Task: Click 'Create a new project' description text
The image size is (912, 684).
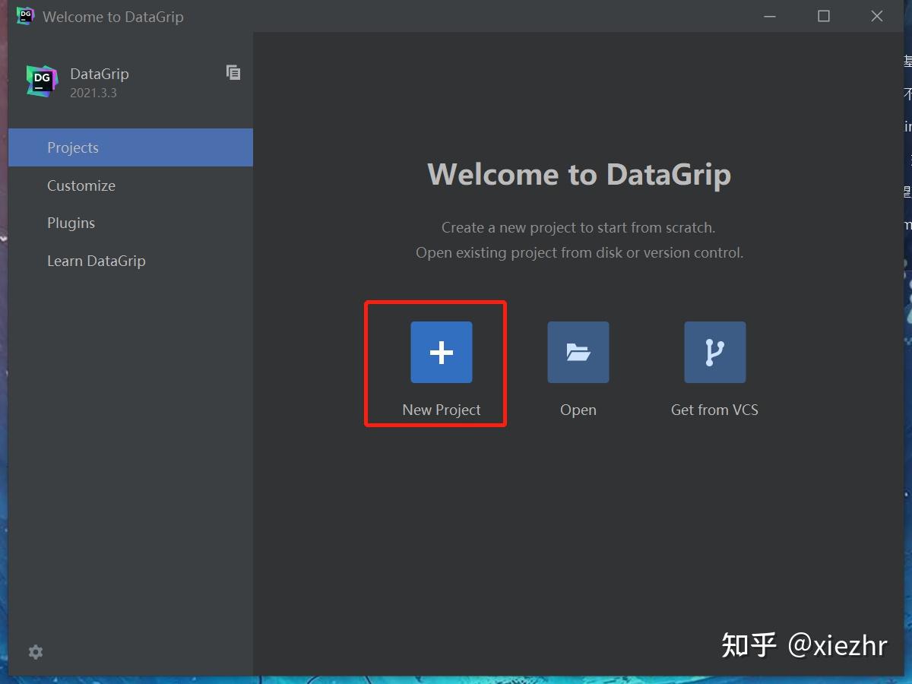Action: pyautogui.click(x=578, y=227)
